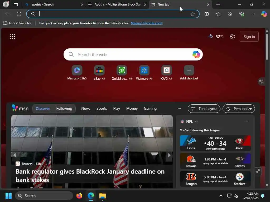Open the BlackRock January deadline headline
The height and width of the screenshot is (202, 270).
(90, 175)
